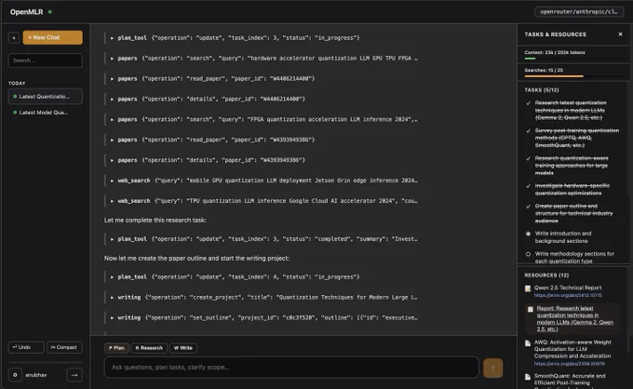This screenshot has width=633, height=389.
Task: Click the RESOURCES (12) heading
Action: pyautogui.click(x=546, y=275)
